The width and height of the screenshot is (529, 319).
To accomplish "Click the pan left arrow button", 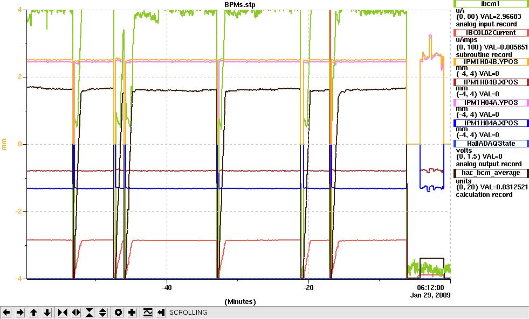I will 6,313.
